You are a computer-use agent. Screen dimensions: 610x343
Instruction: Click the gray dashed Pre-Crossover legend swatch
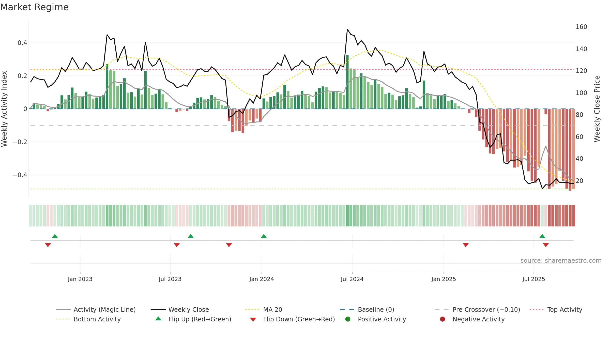click(x=442, y=309)
